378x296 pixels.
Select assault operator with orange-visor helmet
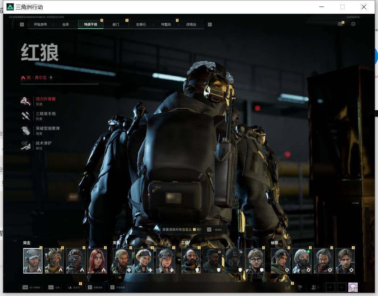tap(54, 261)
